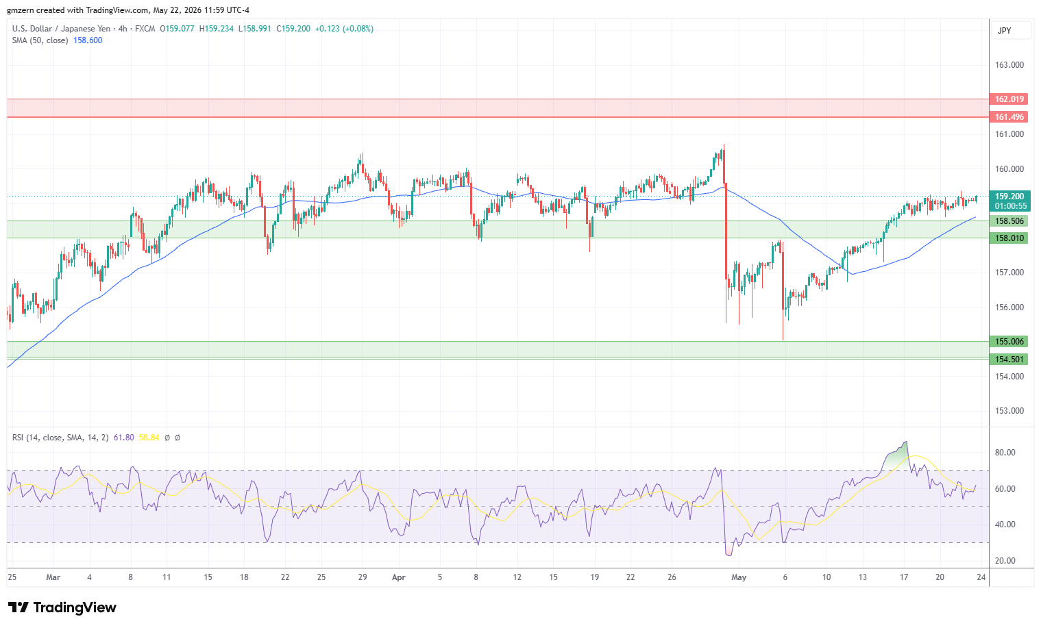
Task: Click the May label on the time axis
Action: point(739,577)
